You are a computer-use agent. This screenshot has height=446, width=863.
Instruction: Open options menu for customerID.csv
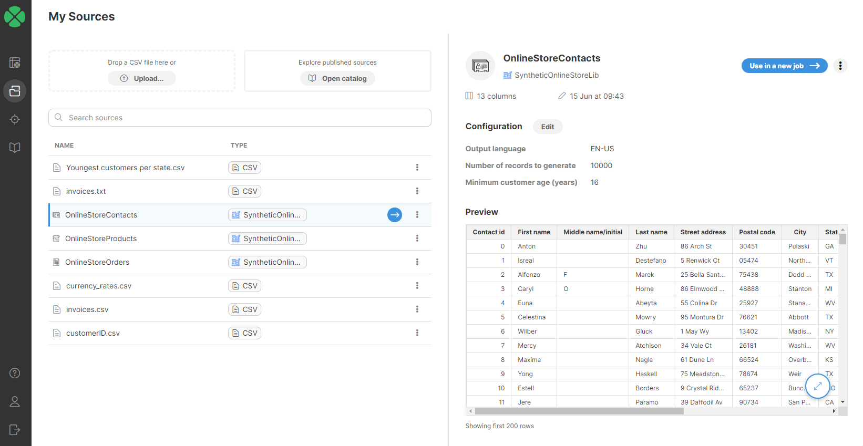(417, 333)
